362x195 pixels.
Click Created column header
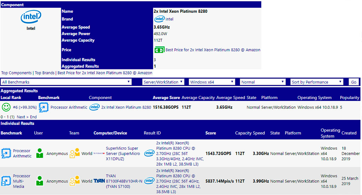349,133
